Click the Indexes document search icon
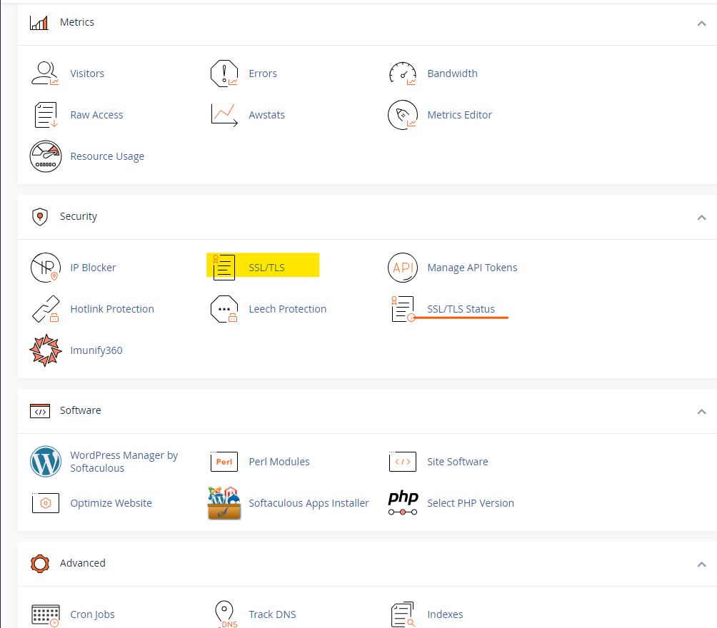 403,614
